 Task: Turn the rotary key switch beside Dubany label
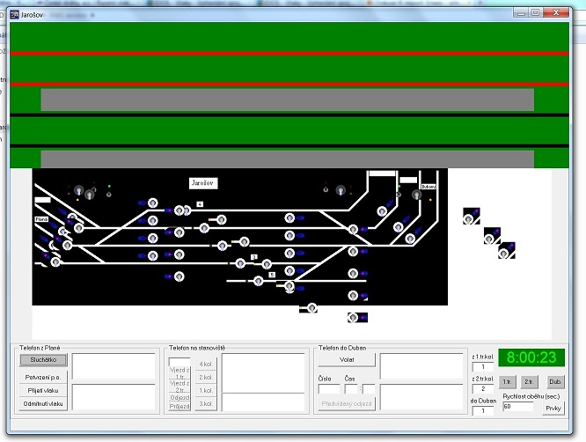click(417, 195)
